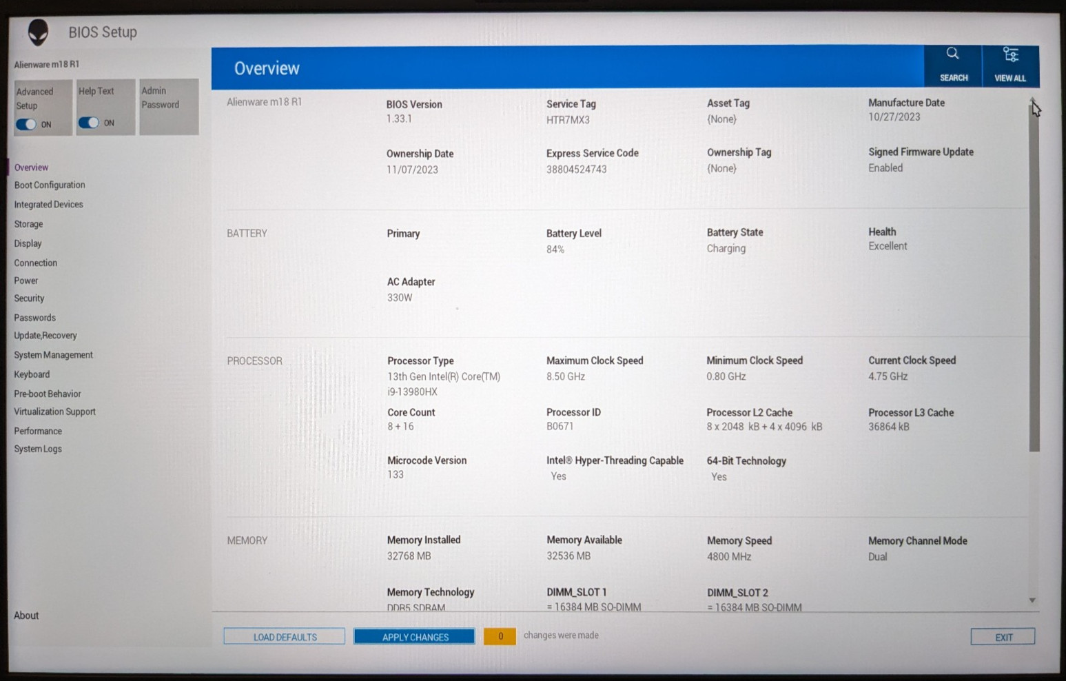Click Memory Available 32536 MB
The image size is (1066, 681).
coord(568,556)
